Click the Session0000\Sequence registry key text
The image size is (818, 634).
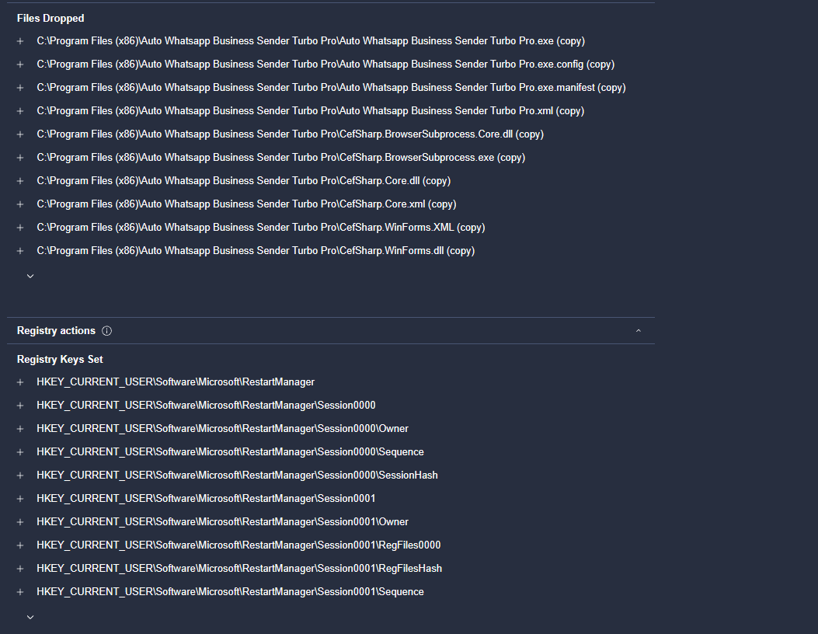pyautogui.click(x=230, y=452)
